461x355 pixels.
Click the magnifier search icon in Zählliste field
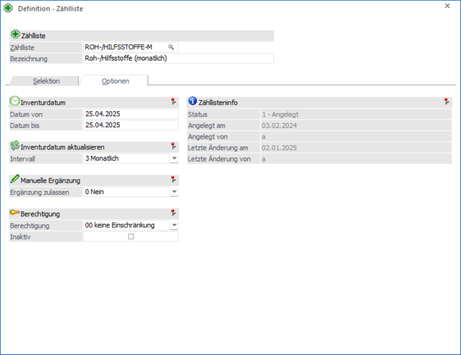(171, 47)
